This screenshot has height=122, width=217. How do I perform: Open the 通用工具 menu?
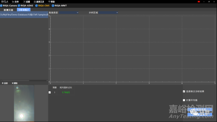(x=39, y=2)
